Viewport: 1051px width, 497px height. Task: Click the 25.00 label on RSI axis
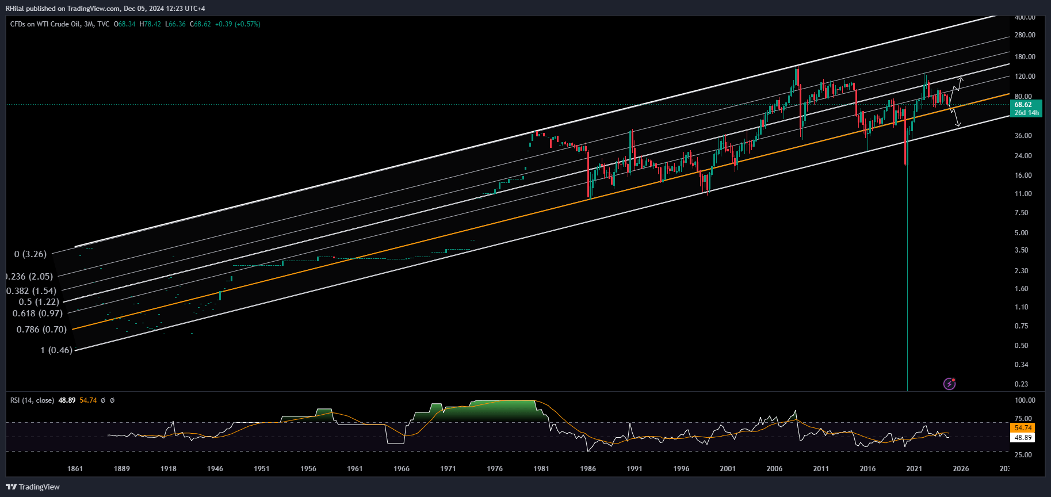point(1023,455)
